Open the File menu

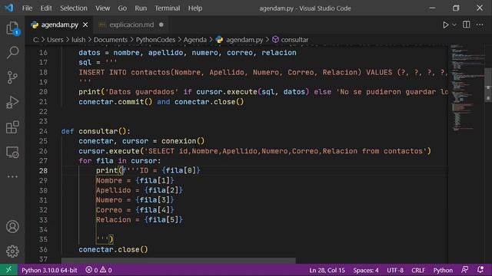[x=27, y=8]
